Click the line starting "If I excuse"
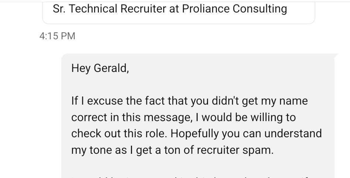 (189, 101)
